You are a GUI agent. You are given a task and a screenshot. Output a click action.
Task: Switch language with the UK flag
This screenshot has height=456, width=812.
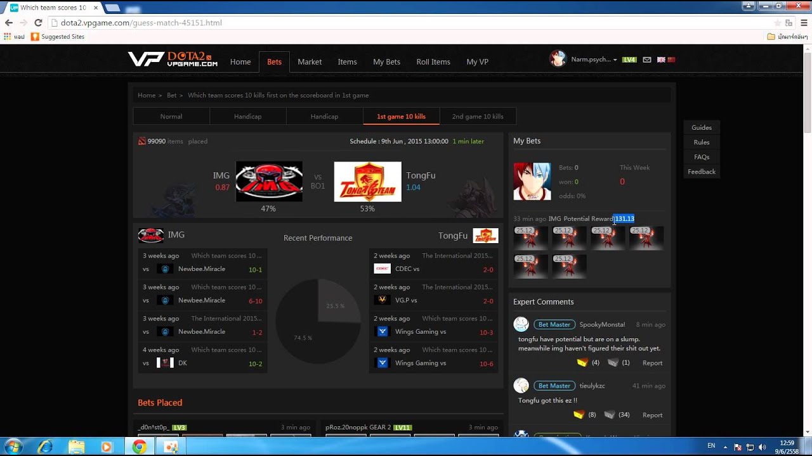pyautogui.click(x=661, y=60)
